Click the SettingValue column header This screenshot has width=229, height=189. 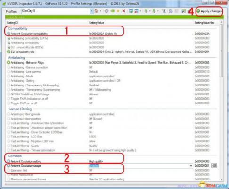point(97,23)
